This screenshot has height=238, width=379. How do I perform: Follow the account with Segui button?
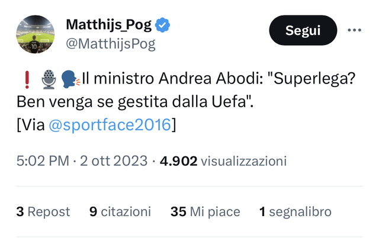tap(303, 30)
